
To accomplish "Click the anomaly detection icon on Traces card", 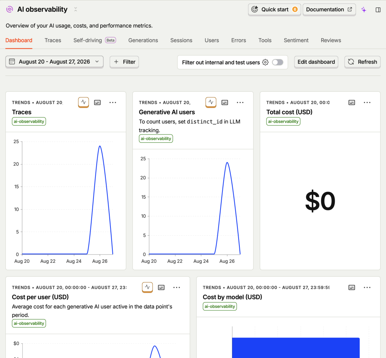I will pos(83,102).
